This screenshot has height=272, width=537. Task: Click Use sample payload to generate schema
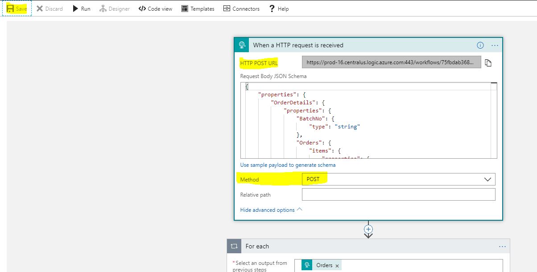click(x=288, y=165)
